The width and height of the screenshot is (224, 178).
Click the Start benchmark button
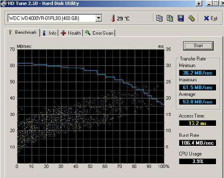coord(198,46)
